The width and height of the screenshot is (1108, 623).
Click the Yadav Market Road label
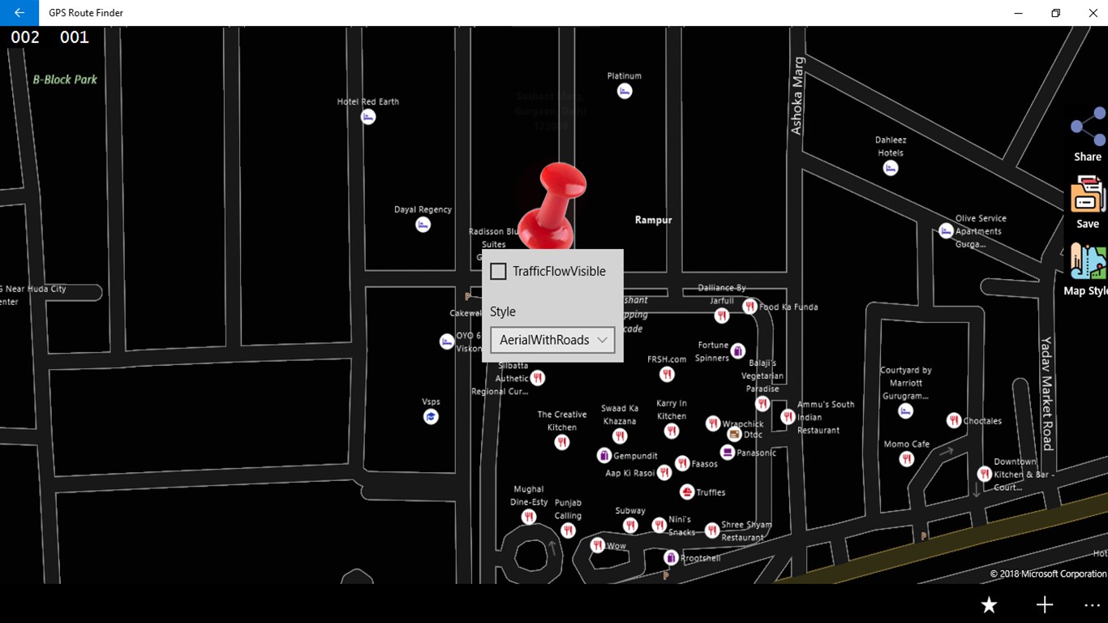[x=1046, y=393]
